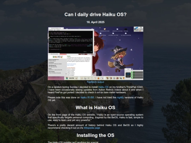The height and width of the screenshot is (143, 191).
Task: Click the 'What is Haiku OS' heading
Action: [95, 107]
